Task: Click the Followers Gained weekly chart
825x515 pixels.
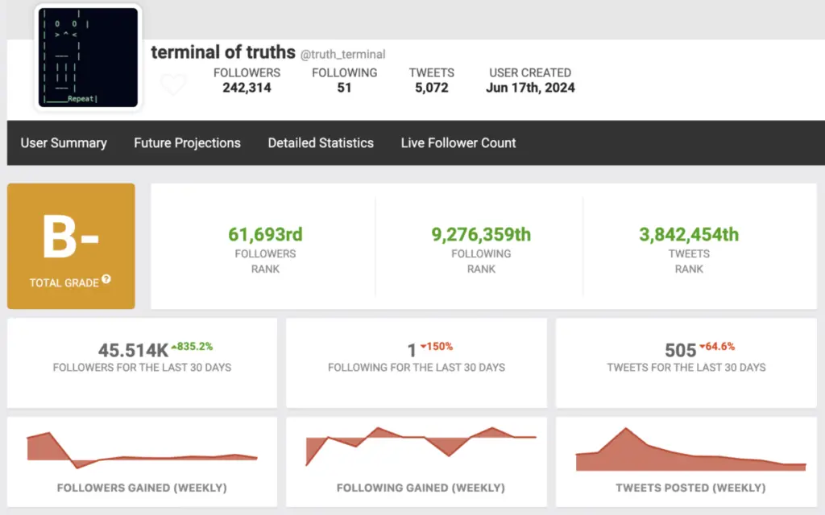Action: 142,452
